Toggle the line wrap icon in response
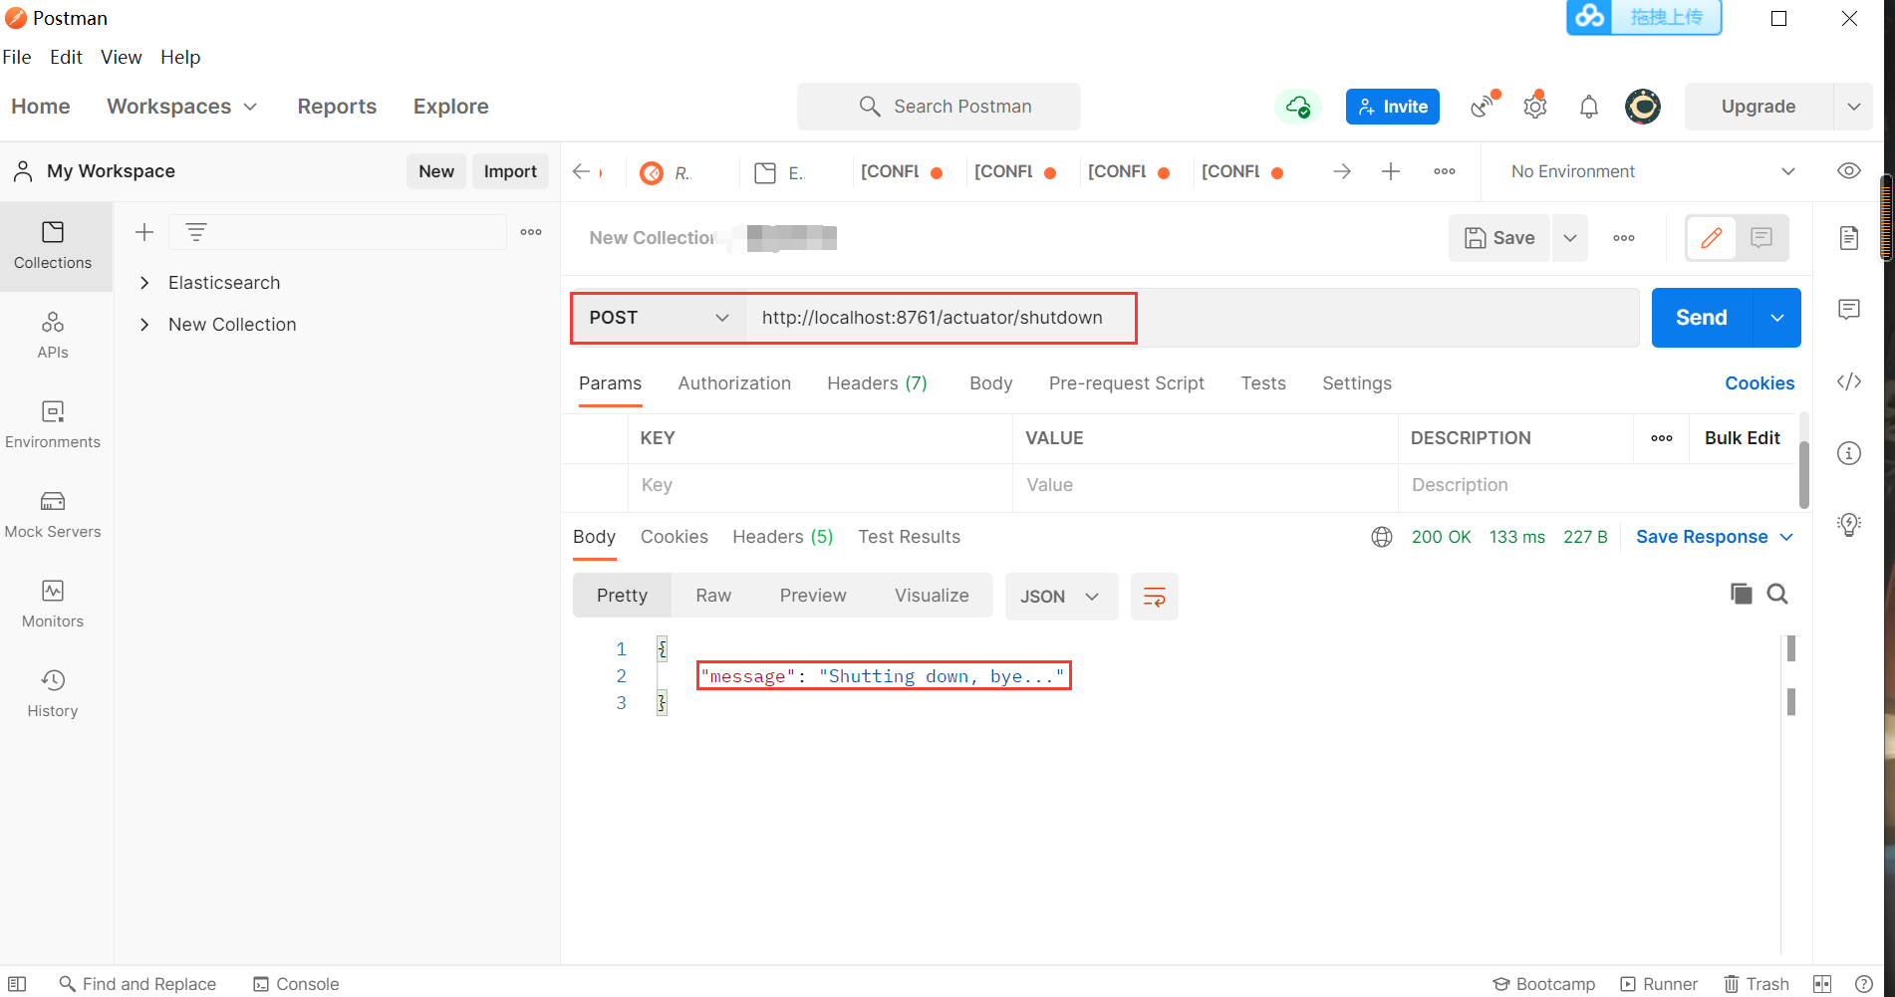The width and height of the screenshot is (1895, 997). tap(1155, 597)
